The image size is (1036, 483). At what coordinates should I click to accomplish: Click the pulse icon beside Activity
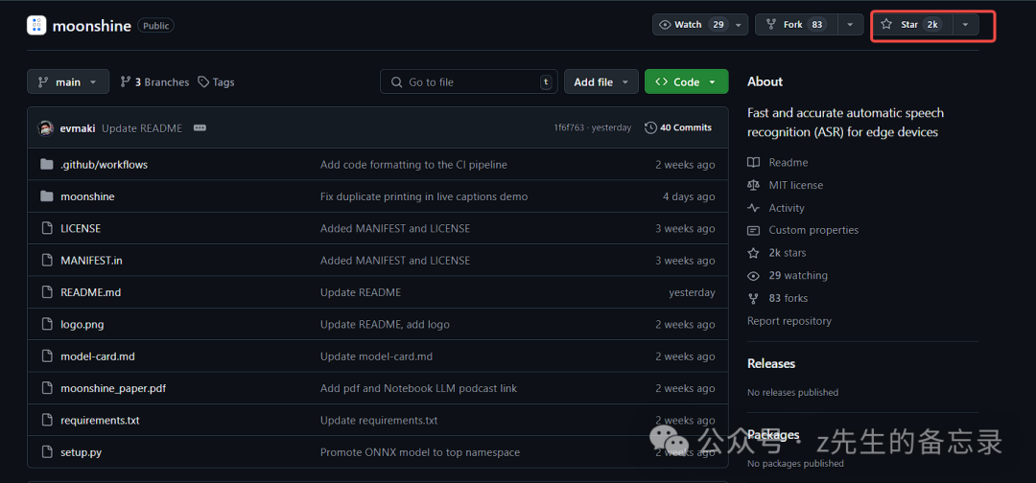click(753, 208)
